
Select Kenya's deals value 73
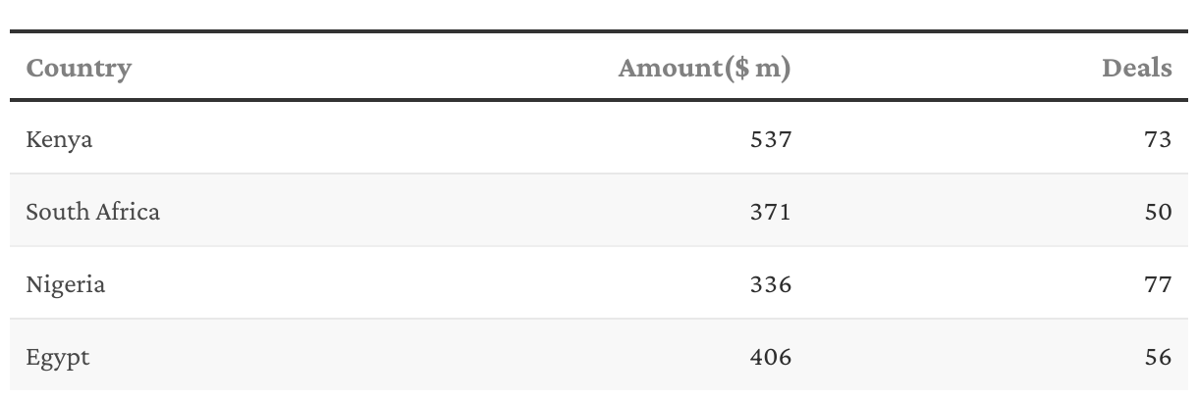click(x=1158, y=139)
